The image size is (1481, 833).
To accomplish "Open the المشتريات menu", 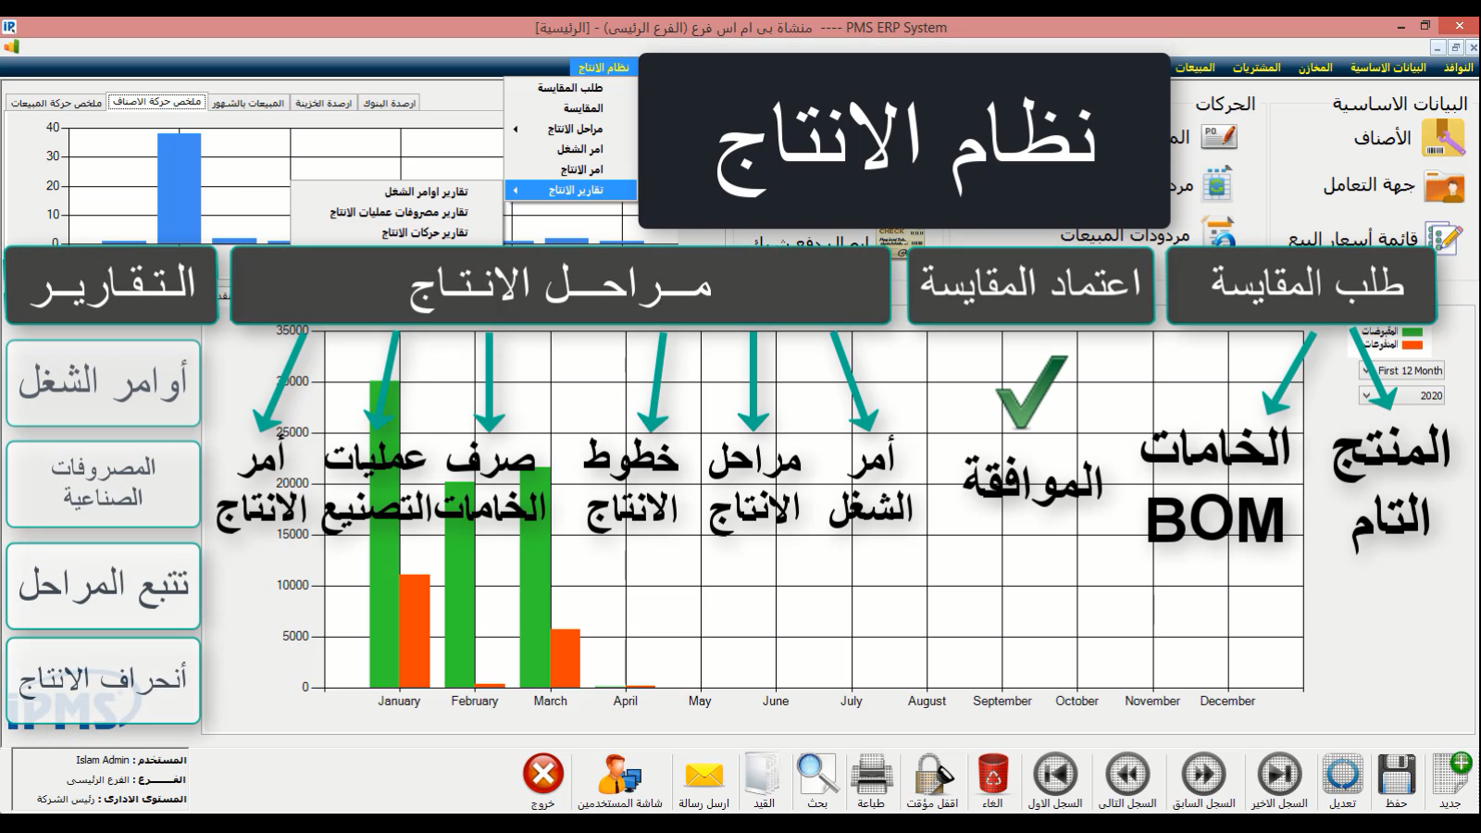I will (x=1256, y=68).
